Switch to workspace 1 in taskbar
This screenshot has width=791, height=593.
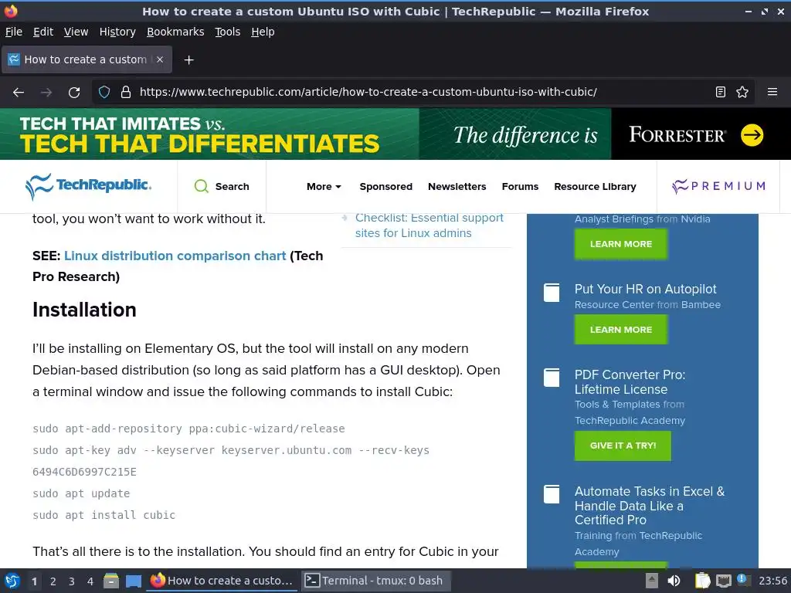click(x=34, y=581)
